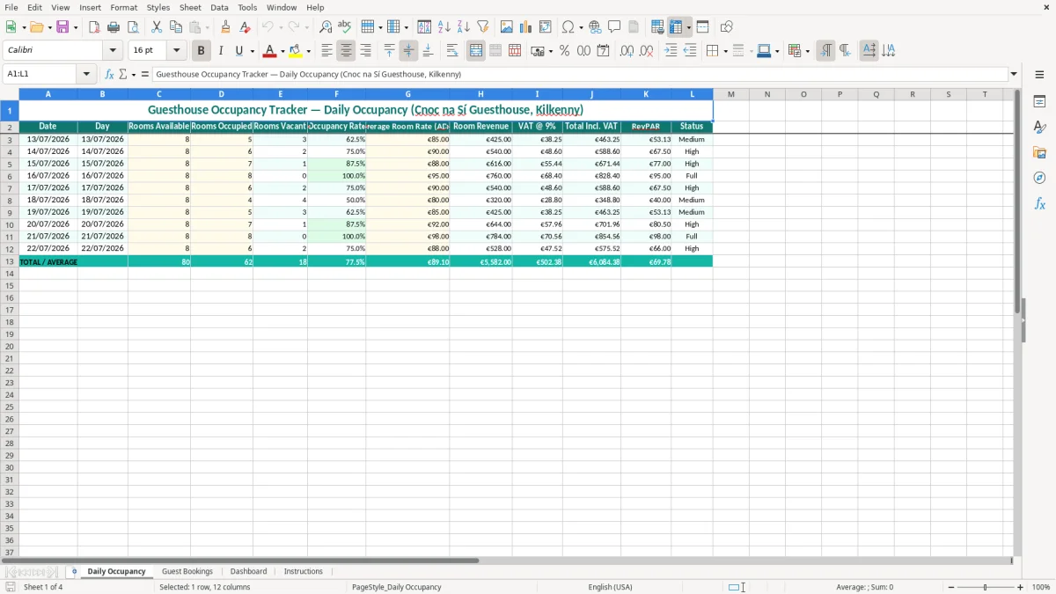
Task: Click English (USA) language in status bar
Action: point(610,587)
